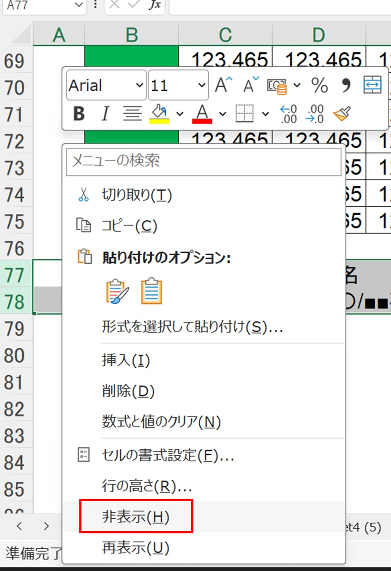Open borders dropdown arrow
391x571 pixels.
click(x=265, y=114)
